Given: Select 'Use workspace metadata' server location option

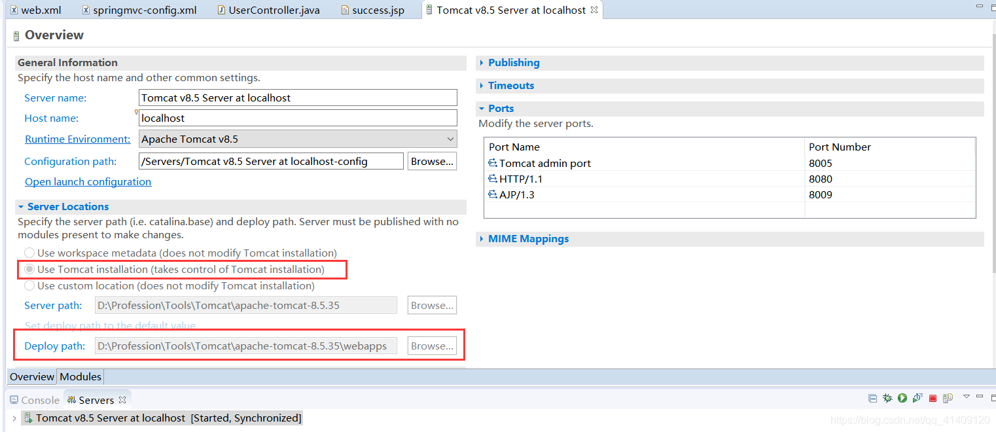Looking at the screenshot, I should coord(29,253).
